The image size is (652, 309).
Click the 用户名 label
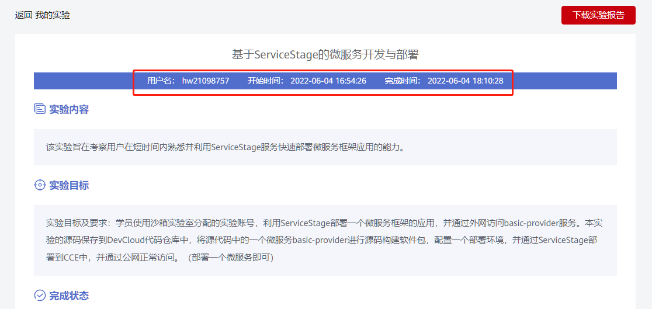(x=162, y=81)
